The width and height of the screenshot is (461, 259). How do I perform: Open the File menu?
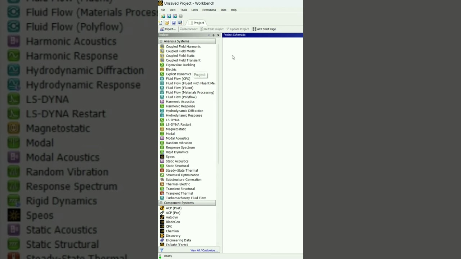click(163, 10)
